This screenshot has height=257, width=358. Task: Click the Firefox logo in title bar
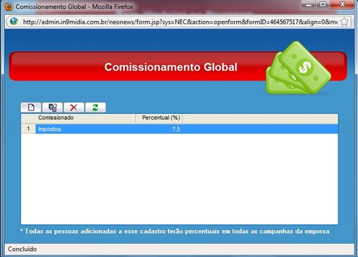click(x=9, y=6)
